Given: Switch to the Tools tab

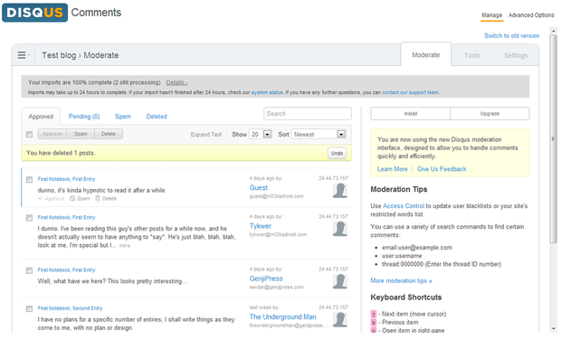Looking at the screenshot, I should (x=472, y=55).
